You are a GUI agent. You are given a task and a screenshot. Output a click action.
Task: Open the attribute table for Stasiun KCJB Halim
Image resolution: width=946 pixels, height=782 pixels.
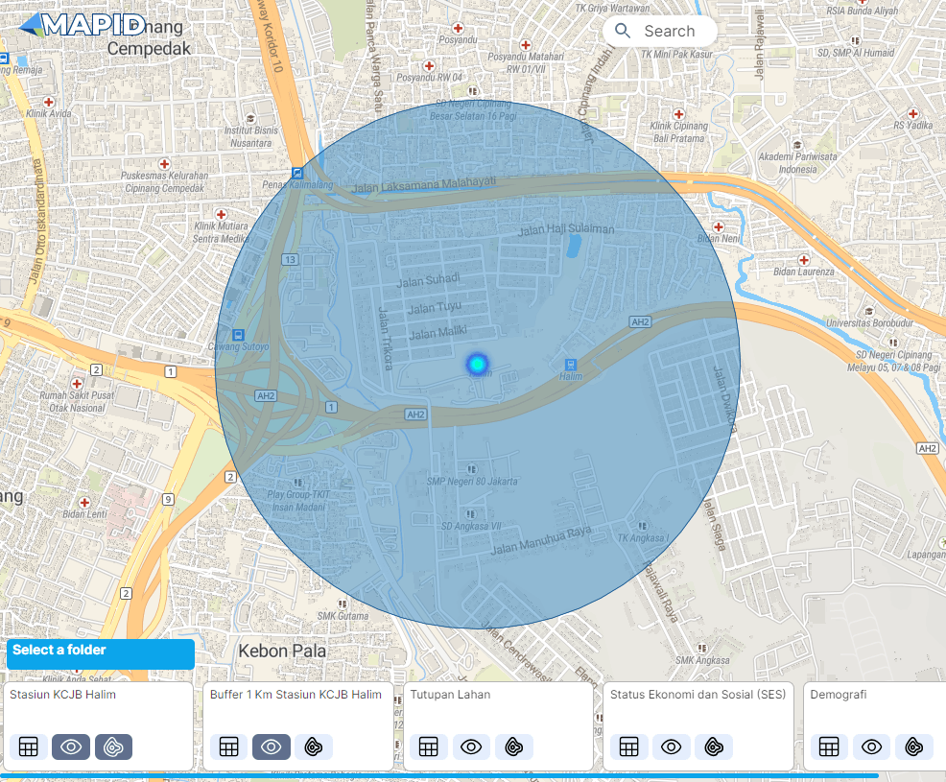[28, 746]
